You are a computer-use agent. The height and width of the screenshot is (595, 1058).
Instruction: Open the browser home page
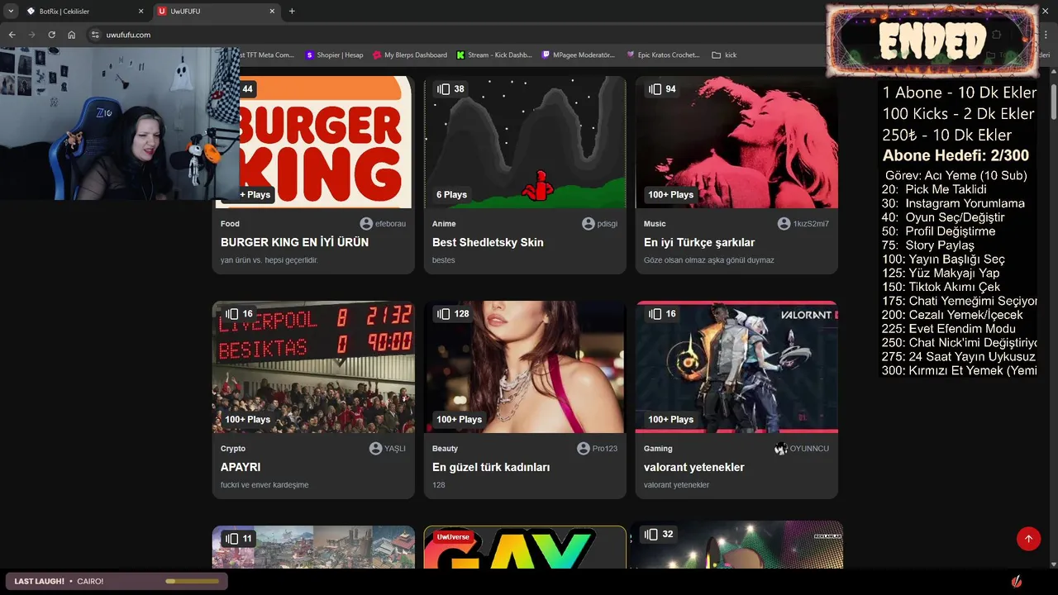pyautogui.click(x=72, y=35)
